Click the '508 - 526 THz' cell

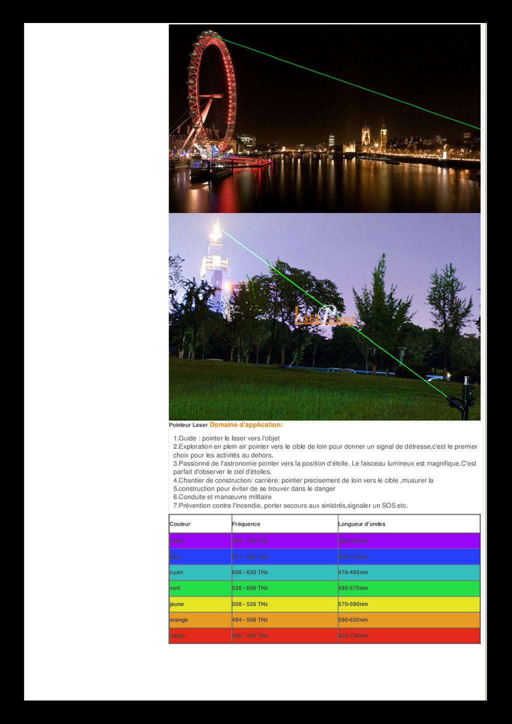[284, 604]
